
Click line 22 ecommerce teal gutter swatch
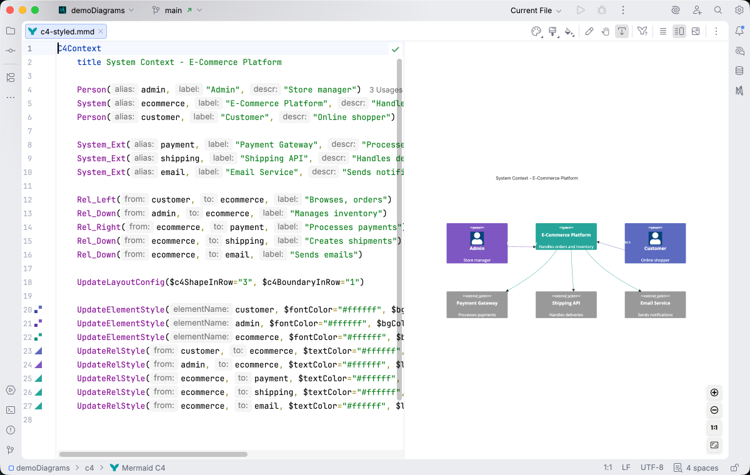click(x=38, y=337)
